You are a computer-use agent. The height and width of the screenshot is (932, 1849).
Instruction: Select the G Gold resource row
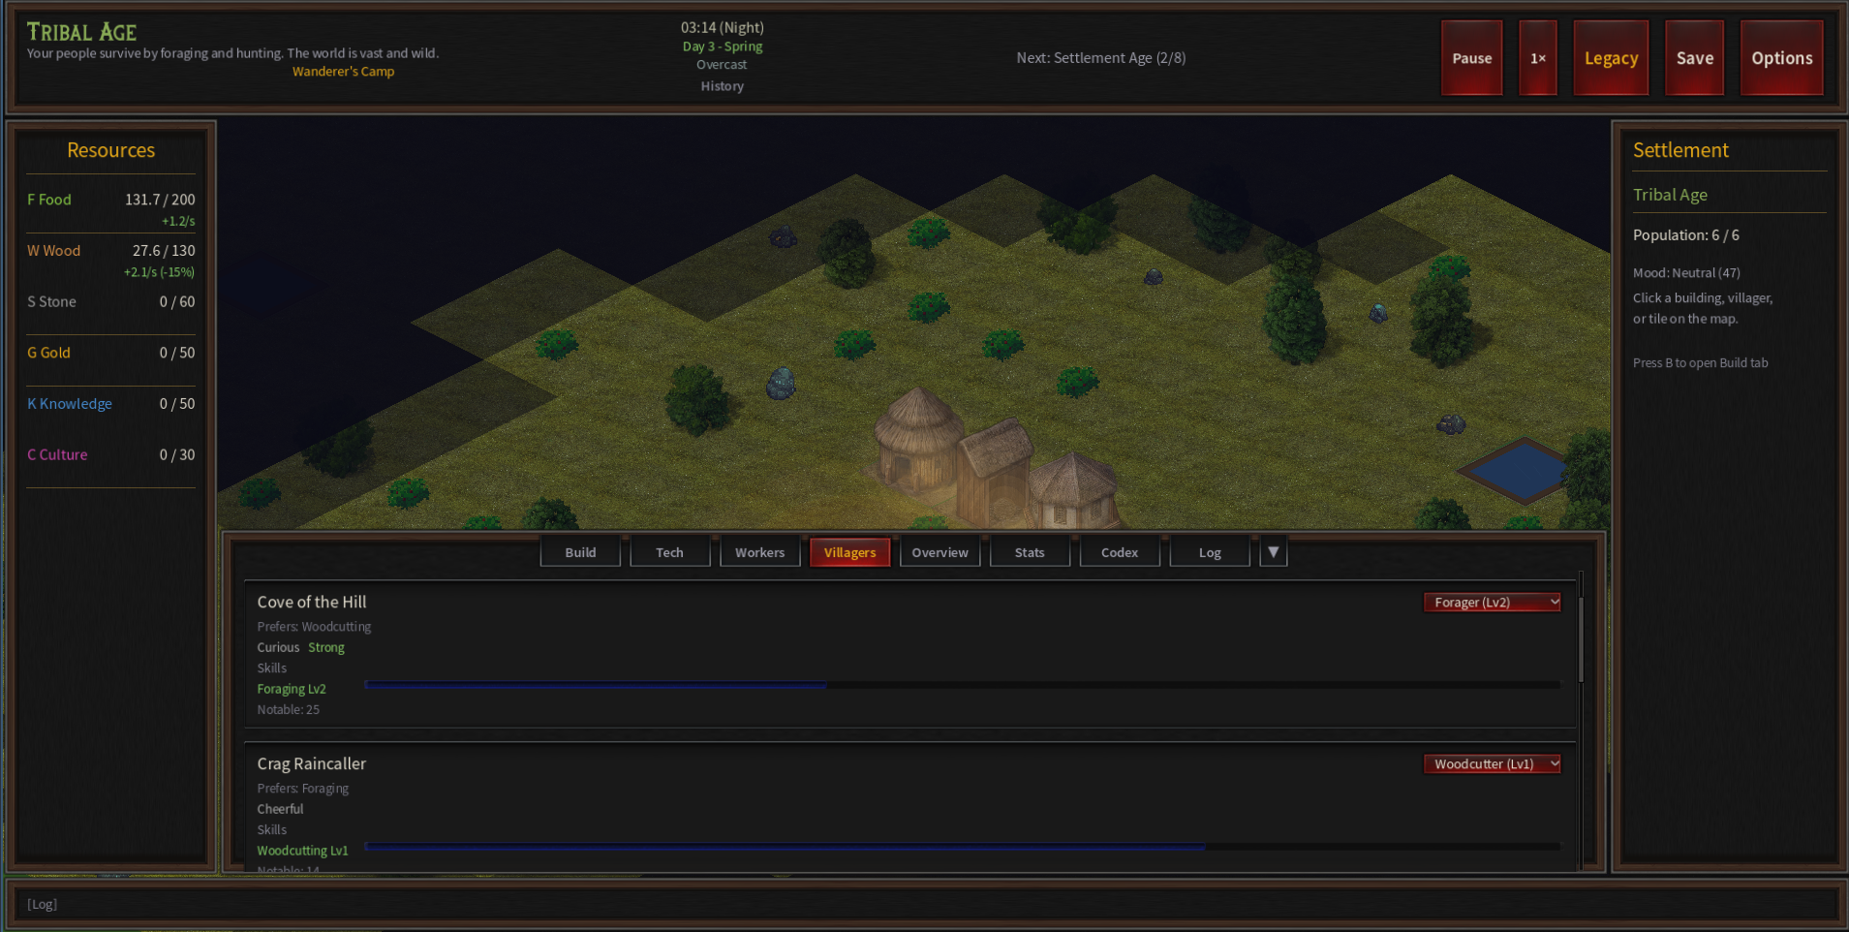[110, 353]
